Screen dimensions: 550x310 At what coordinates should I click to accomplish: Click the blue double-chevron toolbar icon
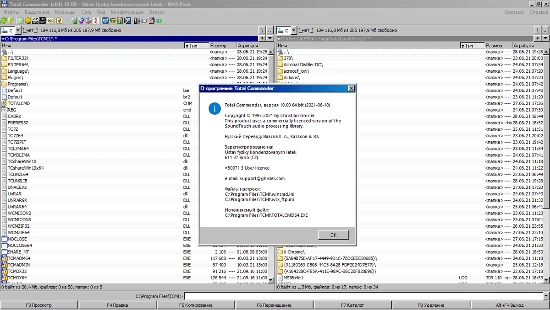[127, 21]
